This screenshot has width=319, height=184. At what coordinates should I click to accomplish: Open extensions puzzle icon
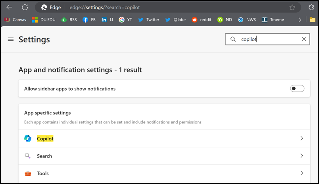[311, 8]
